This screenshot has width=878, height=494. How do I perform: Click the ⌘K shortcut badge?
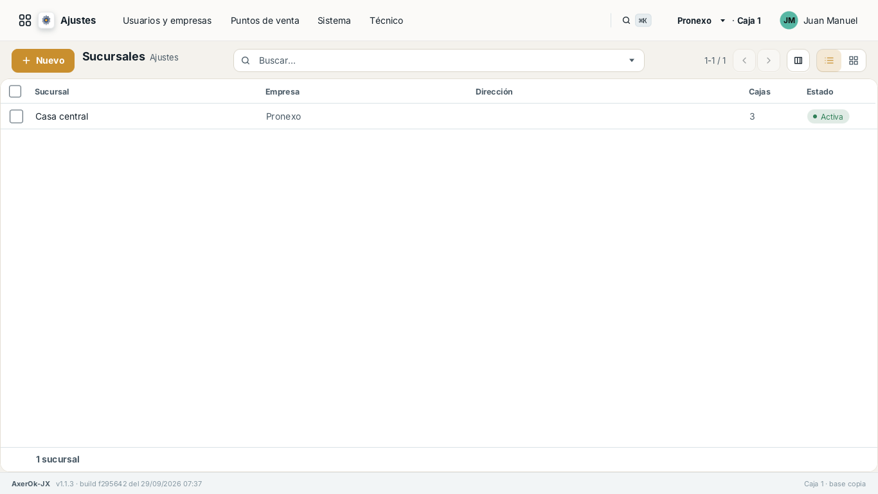(x=643, y=21)
